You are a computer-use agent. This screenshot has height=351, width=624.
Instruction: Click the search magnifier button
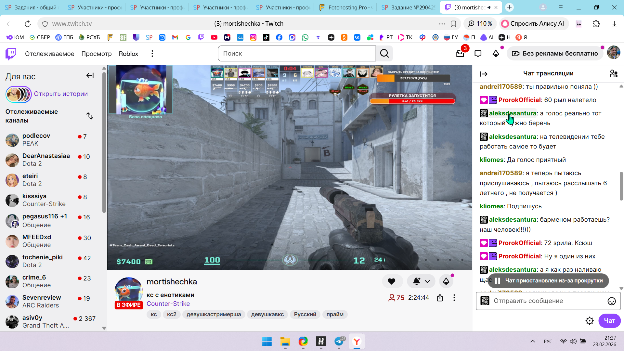point(384,54)
